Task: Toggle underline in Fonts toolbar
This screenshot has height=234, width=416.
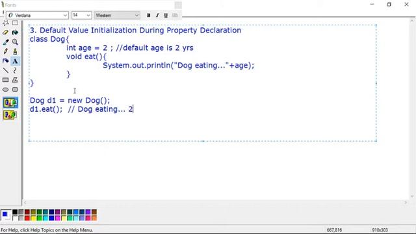Action: 166,16
